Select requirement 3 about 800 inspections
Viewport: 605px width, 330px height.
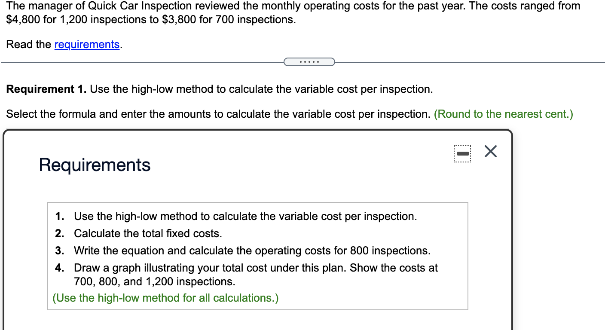[x=252, y=251]
